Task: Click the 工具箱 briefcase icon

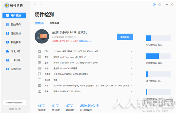Action: [x=7, y=60]
